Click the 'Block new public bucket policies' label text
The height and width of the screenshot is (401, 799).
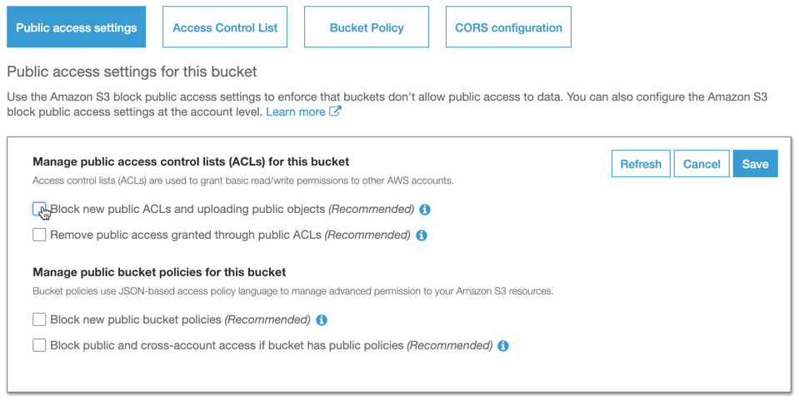136,319
